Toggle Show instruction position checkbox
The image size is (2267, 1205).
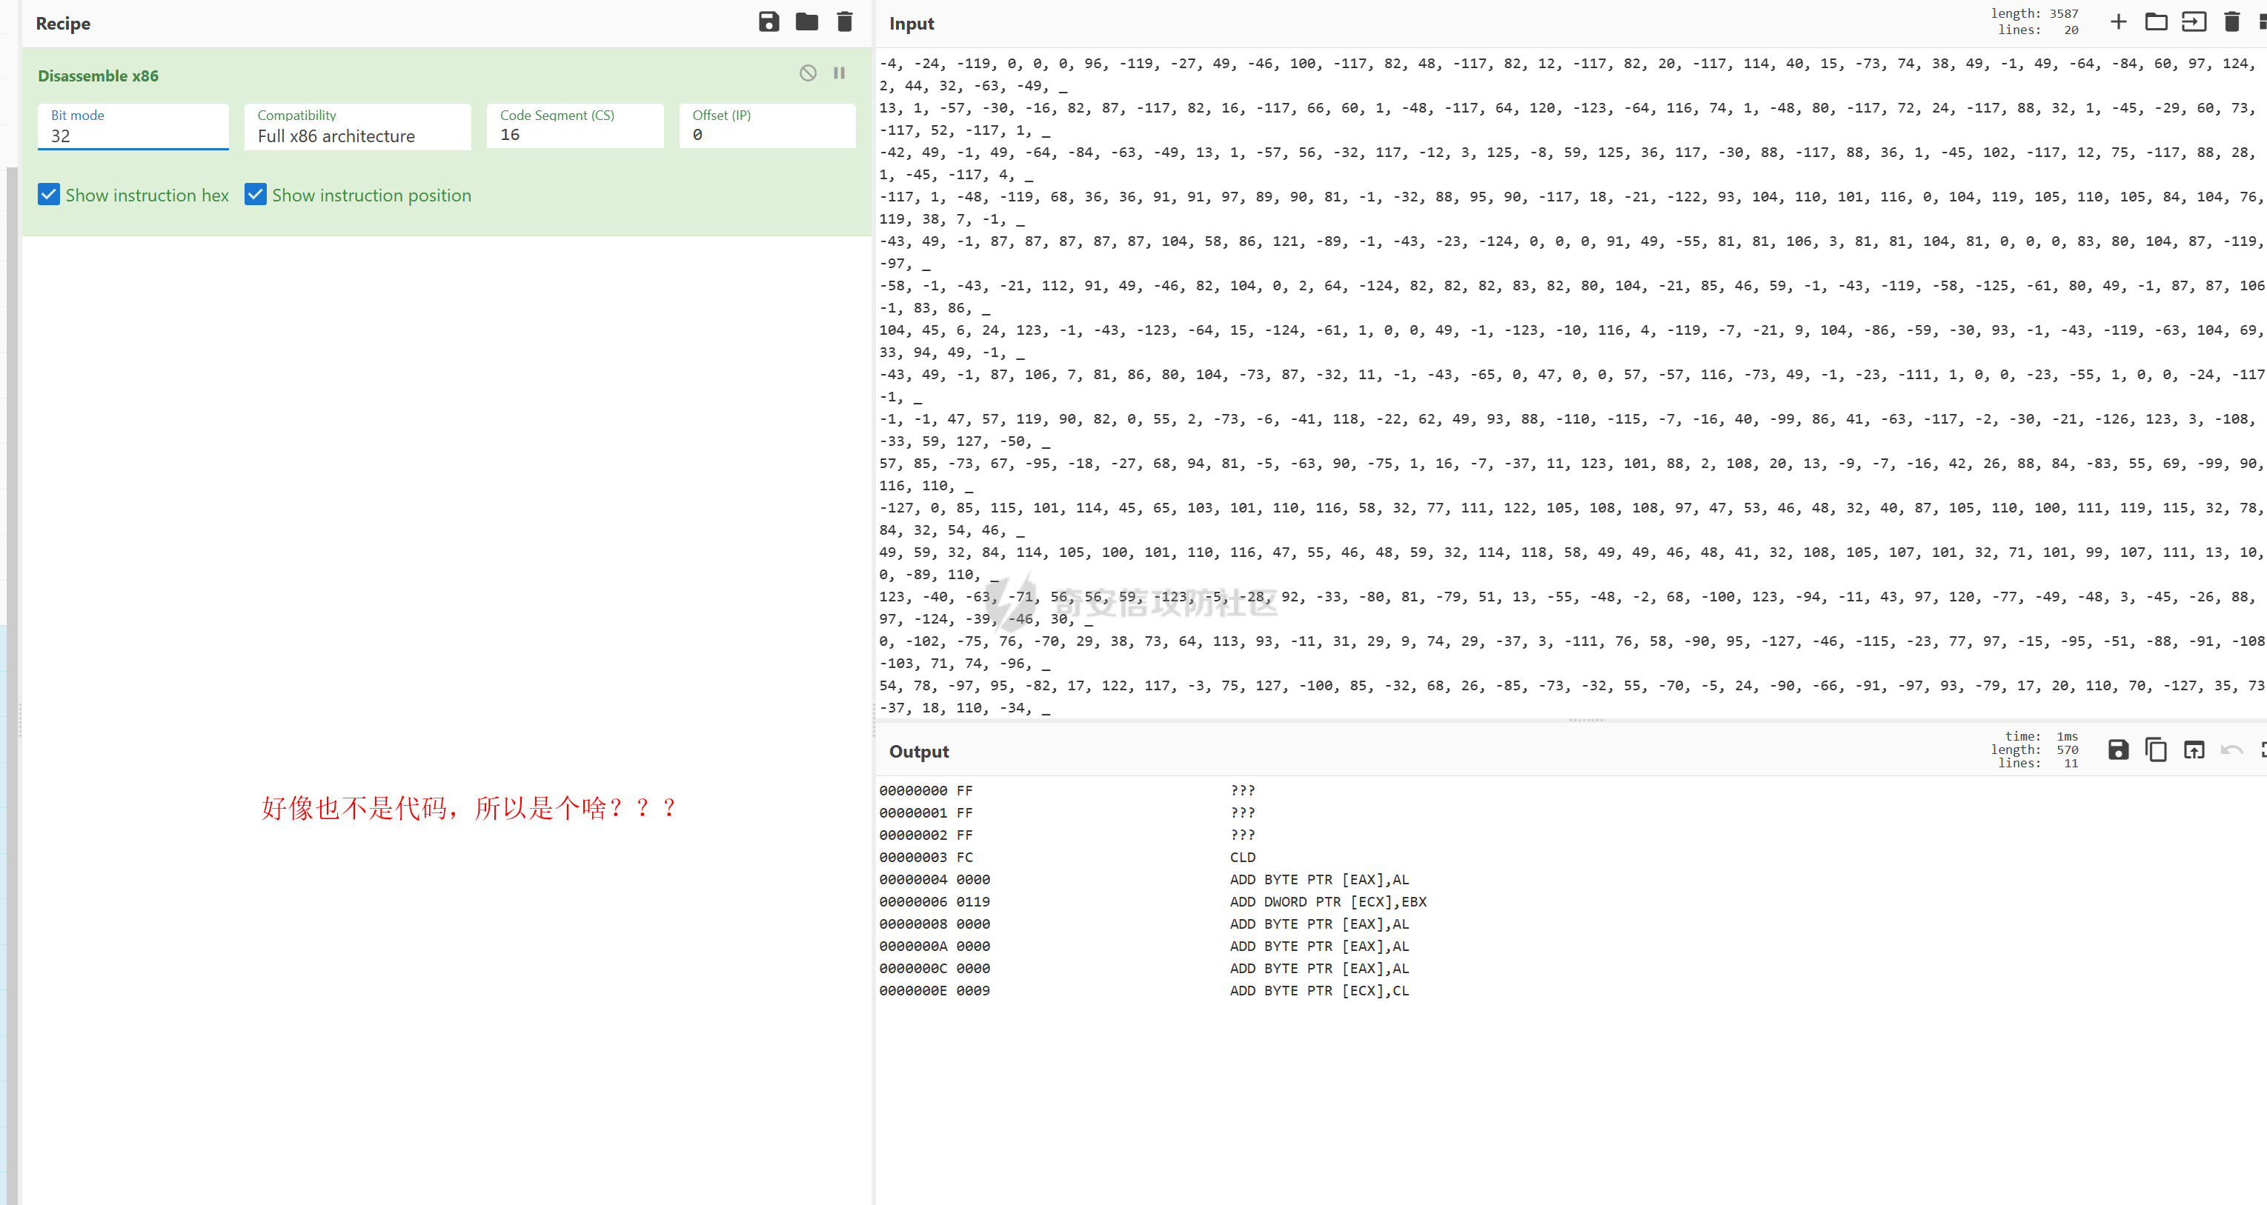click(255, 194)
